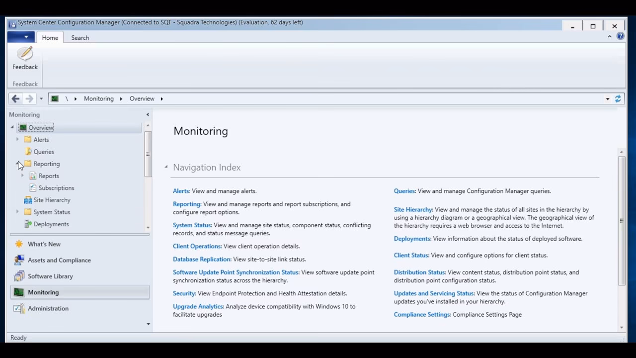Select the Overview tree item

pyautogui.click(x=41, y=128)
